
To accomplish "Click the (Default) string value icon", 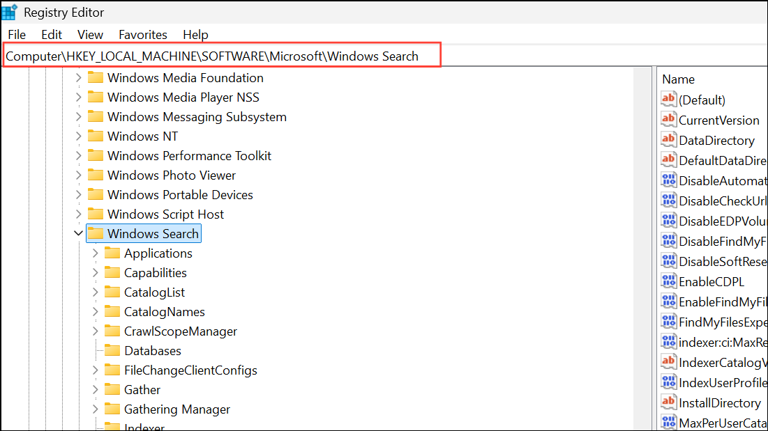I will click(668, 99).
